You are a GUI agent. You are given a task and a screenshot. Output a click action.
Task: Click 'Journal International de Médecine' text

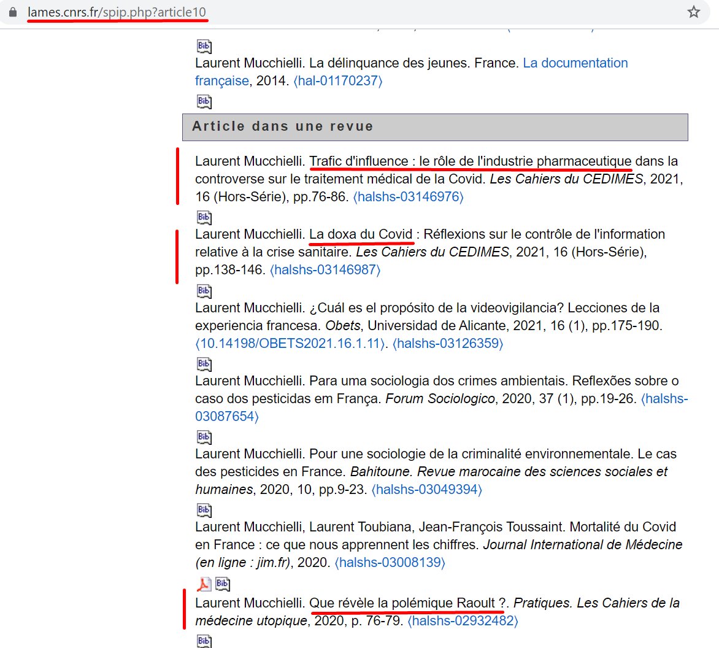pos(583,545)
